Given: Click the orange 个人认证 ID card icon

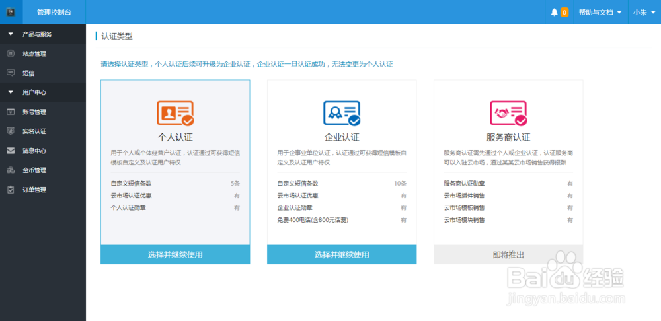Looking at the screenshot, I should [175, 114].
